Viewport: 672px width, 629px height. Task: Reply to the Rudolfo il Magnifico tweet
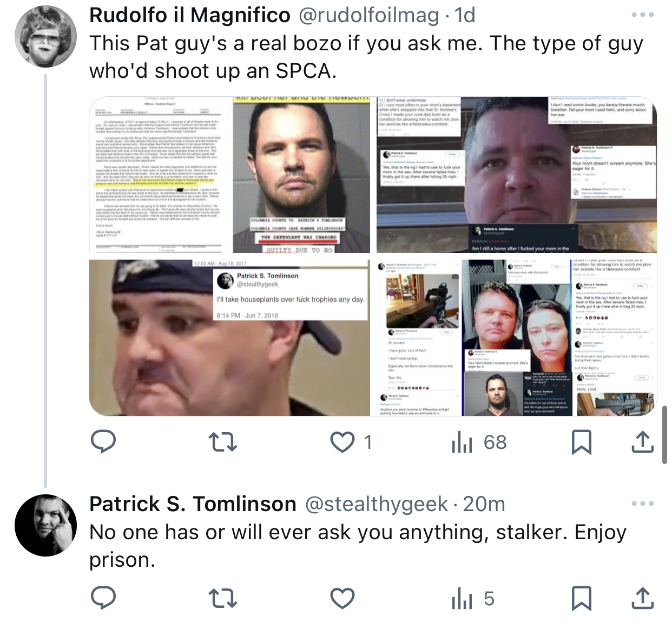click(103, 442)
